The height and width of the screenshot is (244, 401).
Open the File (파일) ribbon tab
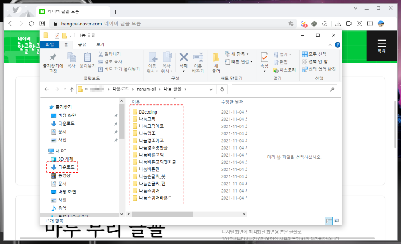(50, 44)
